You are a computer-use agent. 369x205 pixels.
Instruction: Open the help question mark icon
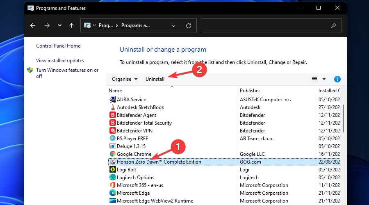337,79
